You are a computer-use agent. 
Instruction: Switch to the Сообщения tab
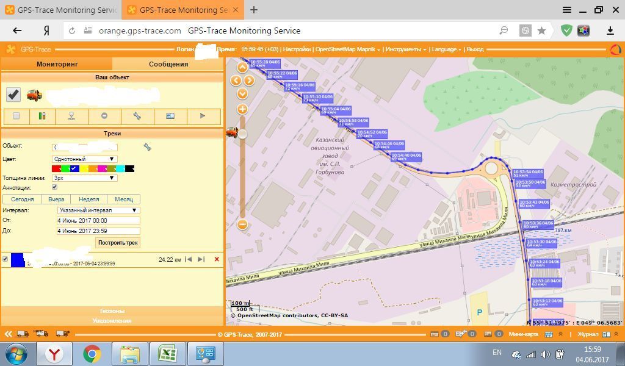[168, 64]
